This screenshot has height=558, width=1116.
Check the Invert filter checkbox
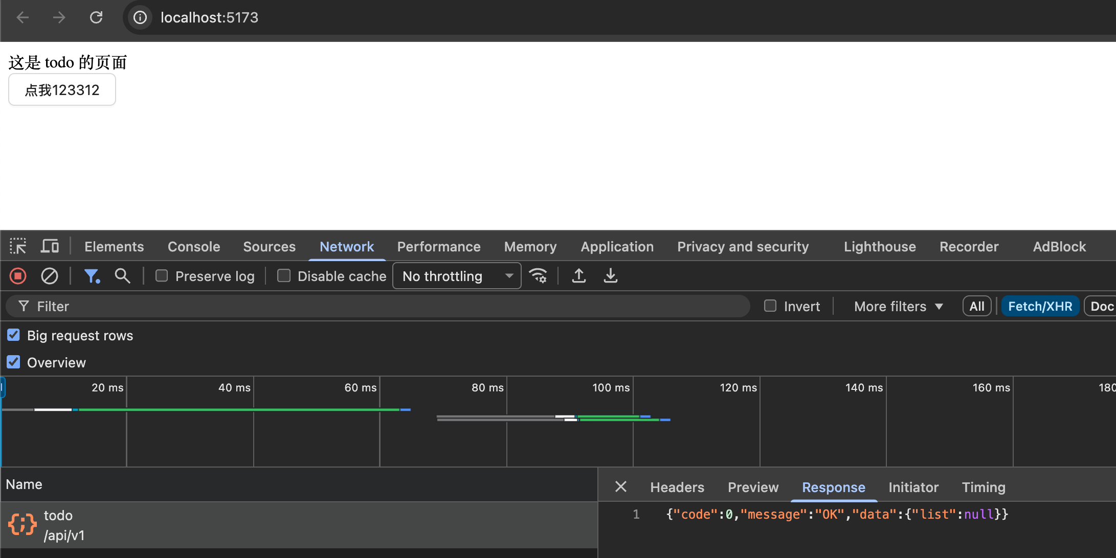click(770, 306)
